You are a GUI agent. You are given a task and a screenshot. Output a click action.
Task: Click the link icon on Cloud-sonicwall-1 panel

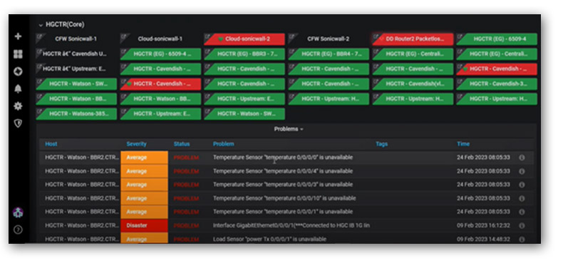point(123,36)
